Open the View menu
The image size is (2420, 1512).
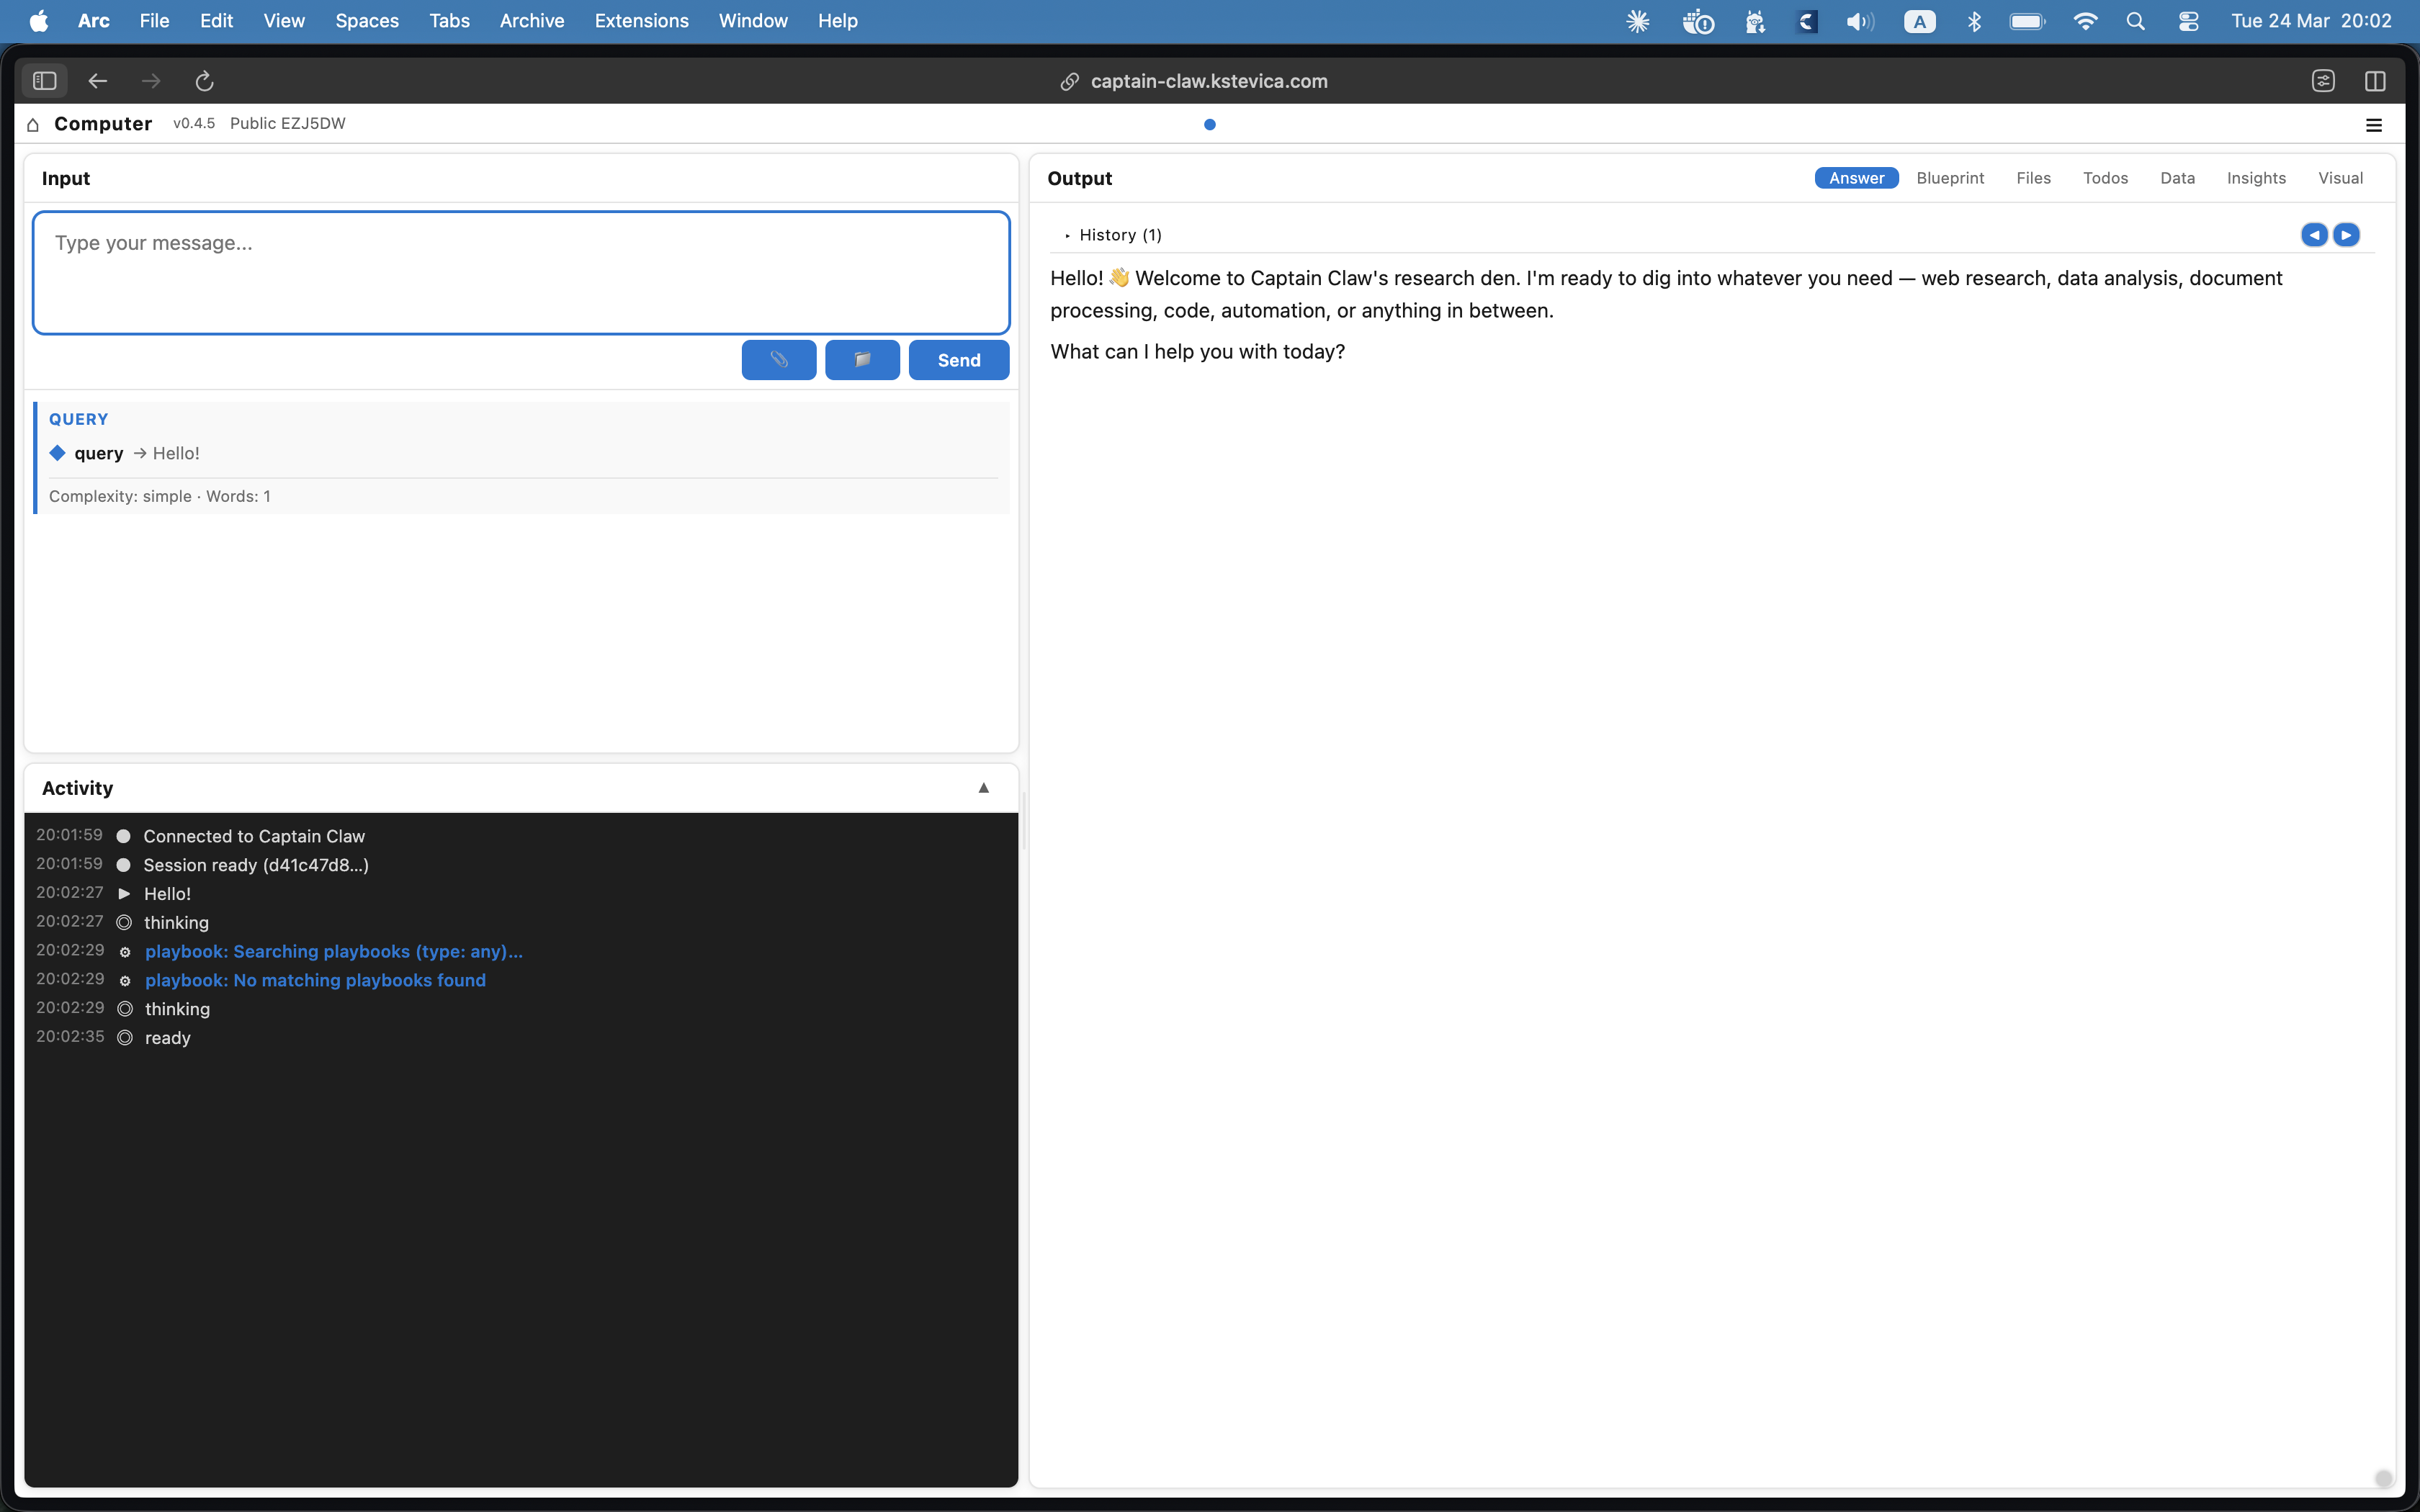tap(284, 21)
